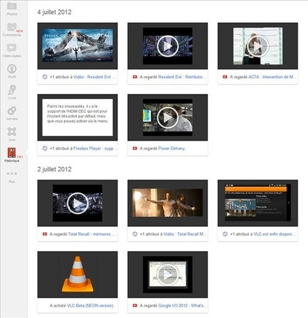Click YouTube icon beside Power Delivery
Image resolution: width=308 pixels, height=318 pixels.
(x=135, y=148)
